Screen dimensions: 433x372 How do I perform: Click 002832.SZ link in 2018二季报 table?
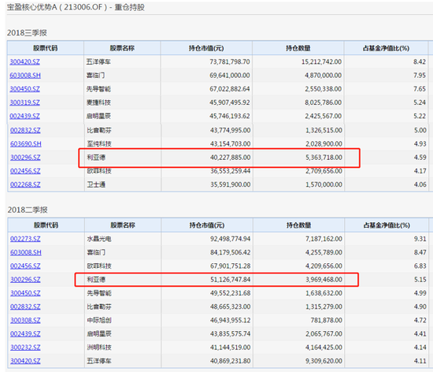tap(25, 307)
